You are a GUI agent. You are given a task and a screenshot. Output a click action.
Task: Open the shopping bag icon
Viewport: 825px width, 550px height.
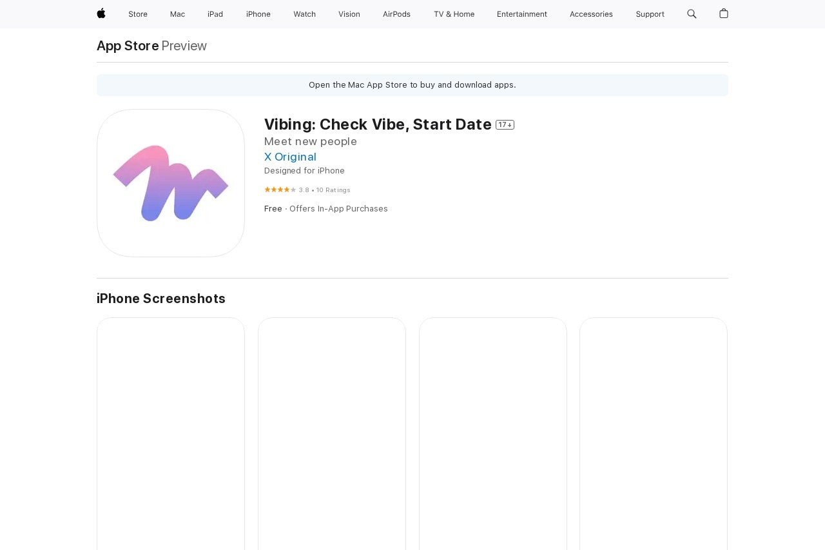pos(724,14)
